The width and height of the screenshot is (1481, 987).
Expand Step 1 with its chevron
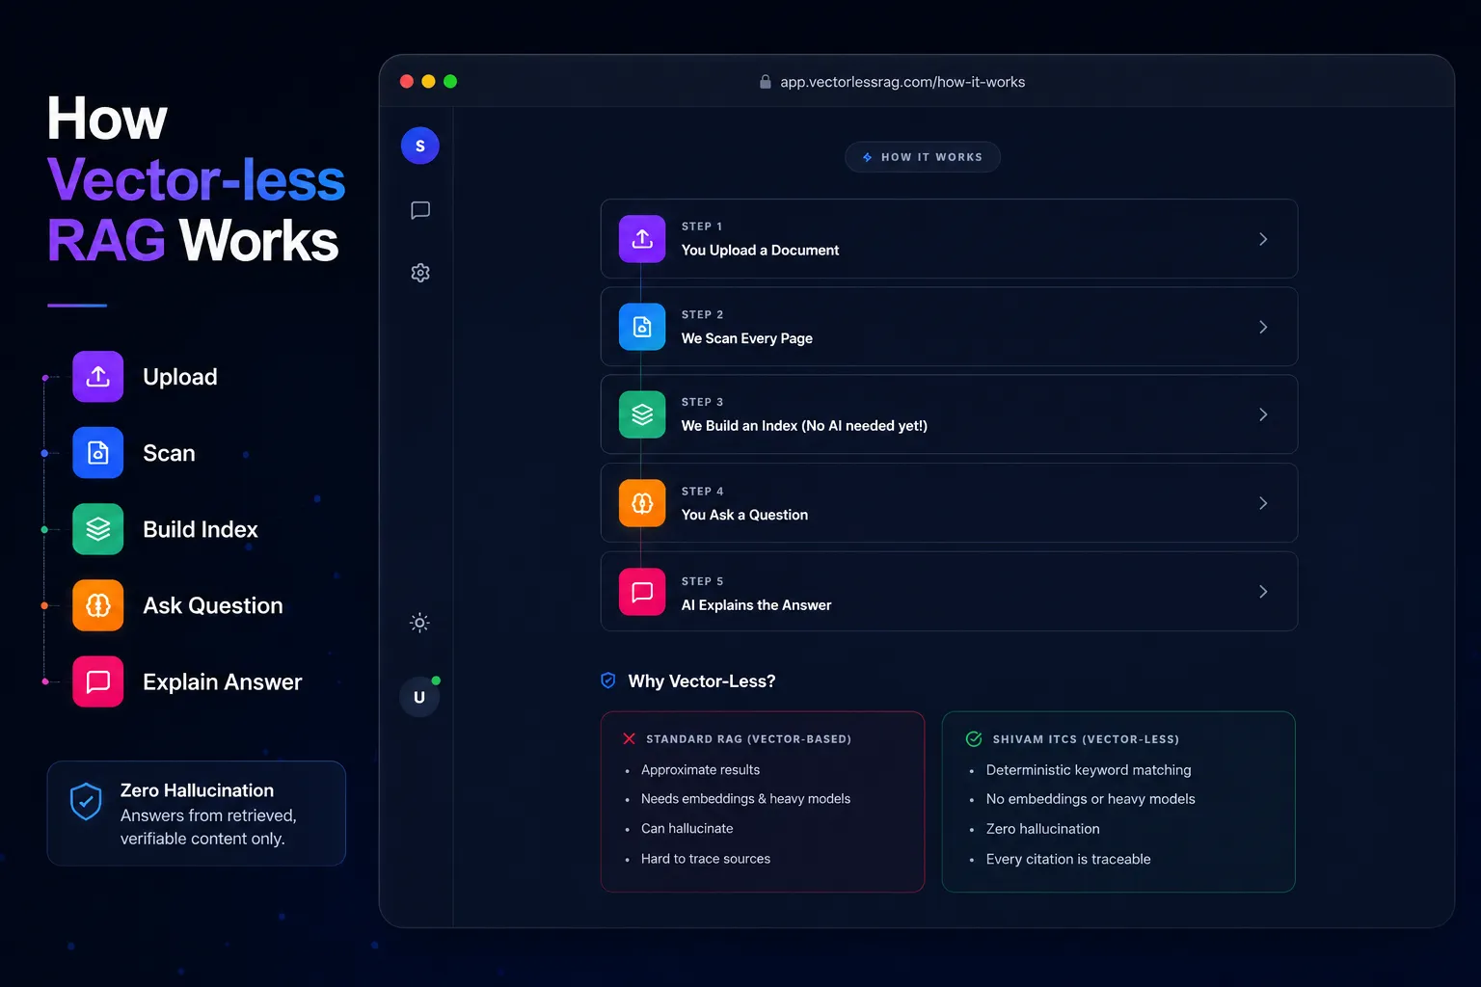pos(1263,239)
